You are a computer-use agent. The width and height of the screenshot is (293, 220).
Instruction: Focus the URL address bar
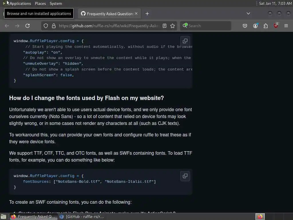coord(108,26)
